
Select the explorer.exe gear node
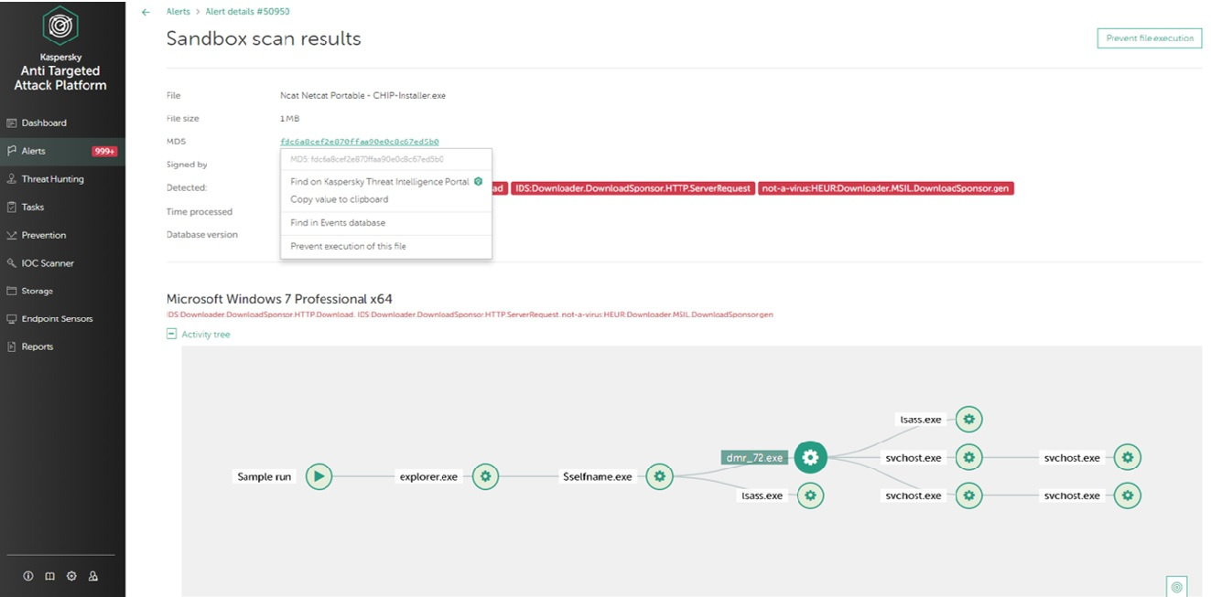(486, 476)
